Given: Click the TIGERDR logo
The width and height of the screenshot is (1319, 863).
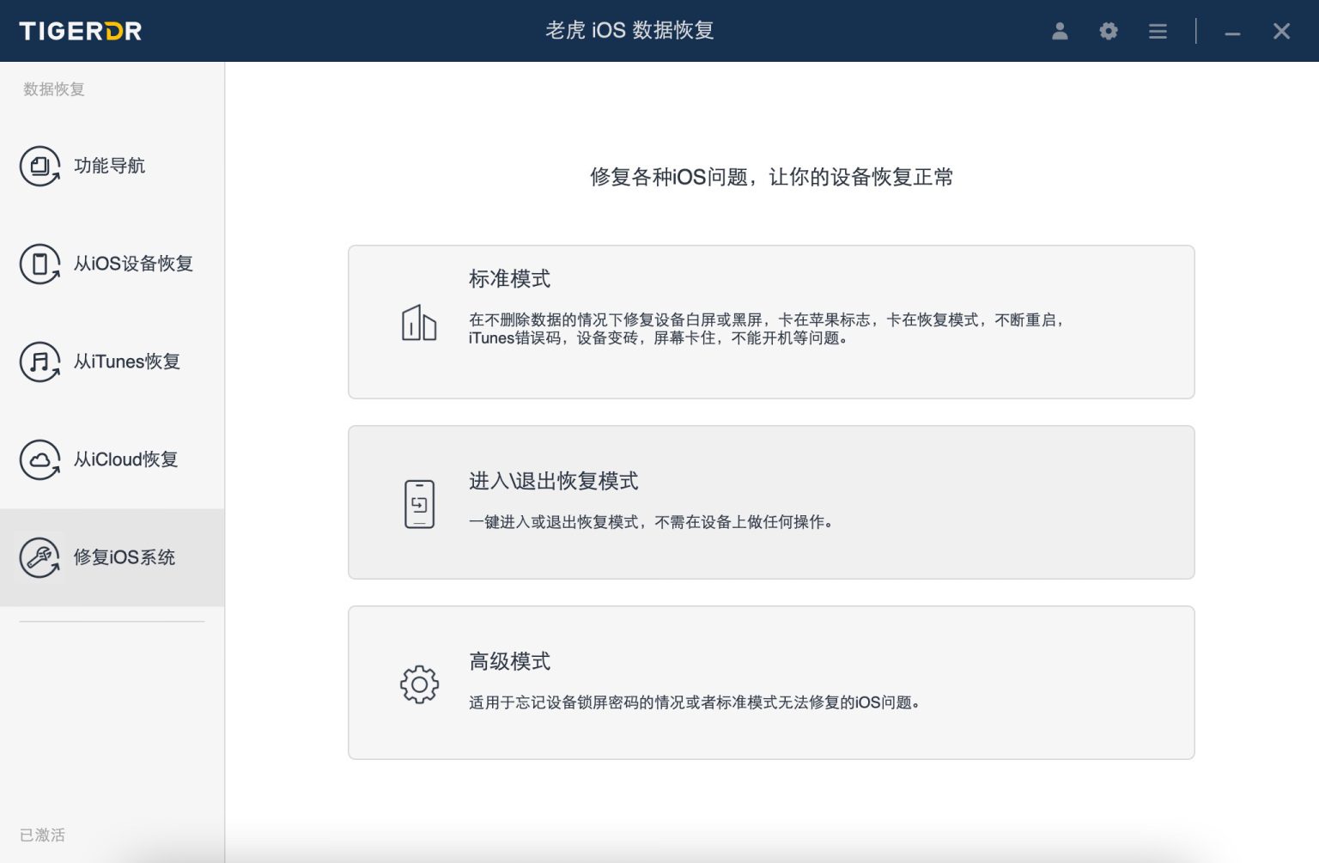Looking at the screenshot, I should click(x=81, y=32).
